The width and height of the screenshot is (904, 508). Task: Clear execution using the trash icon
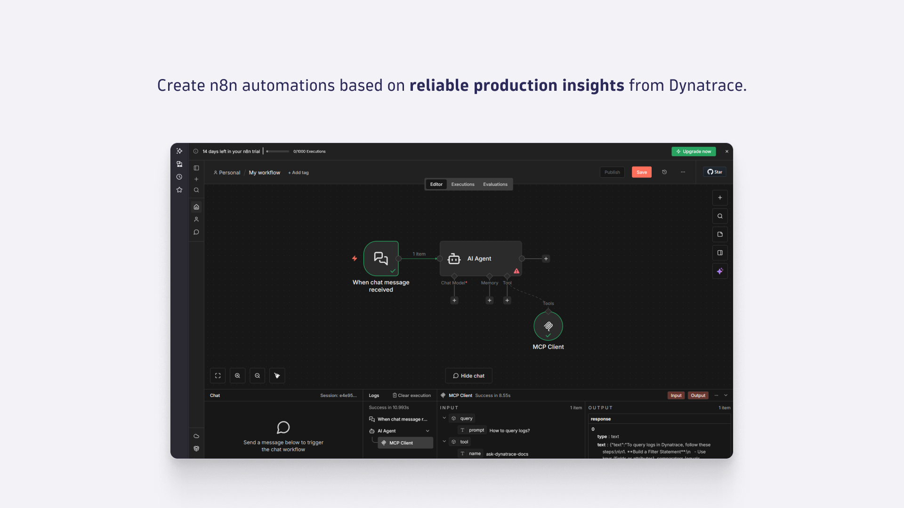395,395
